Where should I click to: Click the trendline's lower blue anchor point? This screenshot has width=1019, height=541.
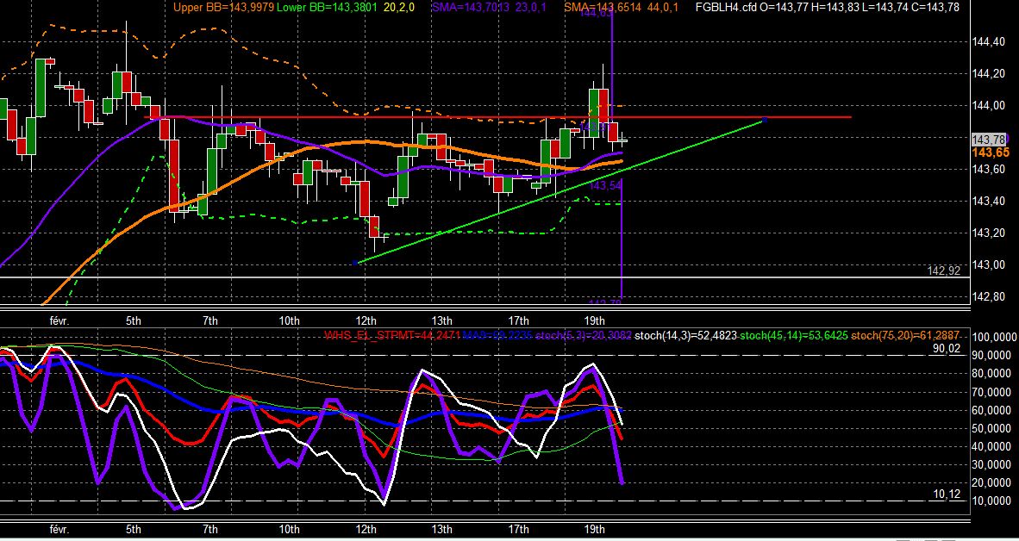355,263
